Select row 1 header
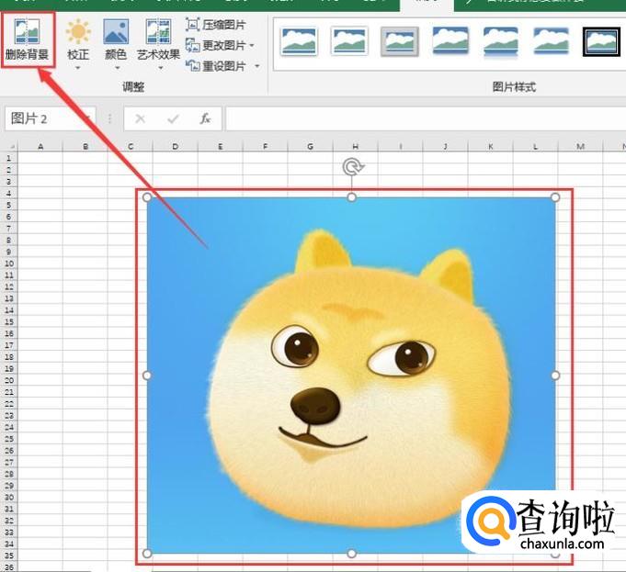The image size is (626, 572). (x=9, y=158)
